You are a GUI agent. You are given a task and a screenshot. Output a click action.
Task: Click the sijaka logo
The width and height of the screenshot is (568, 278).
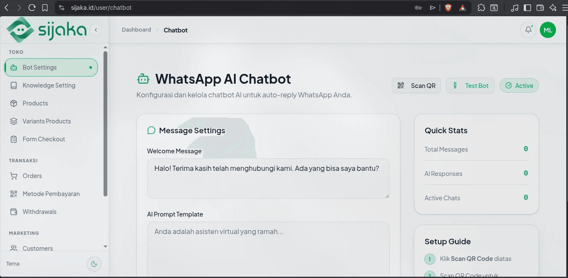47,30
